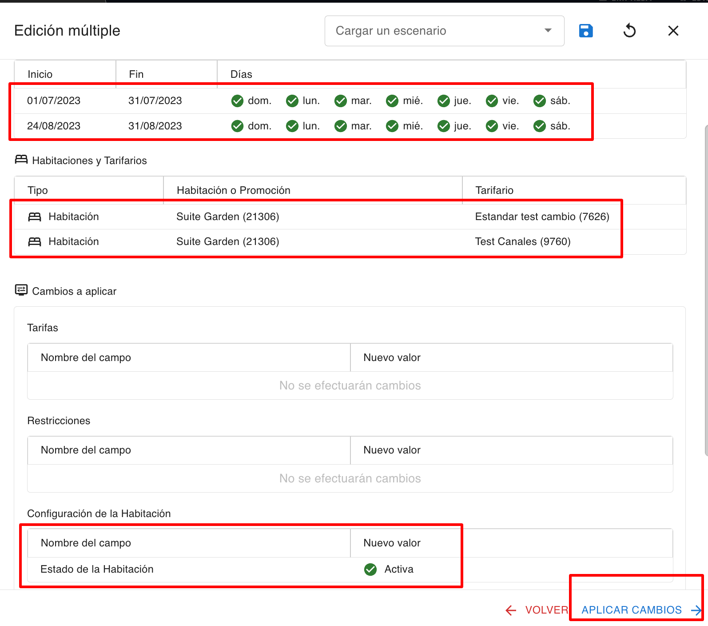Click the reset/undo circular arrow icon

pyautogui.click(x=629, y=31)
